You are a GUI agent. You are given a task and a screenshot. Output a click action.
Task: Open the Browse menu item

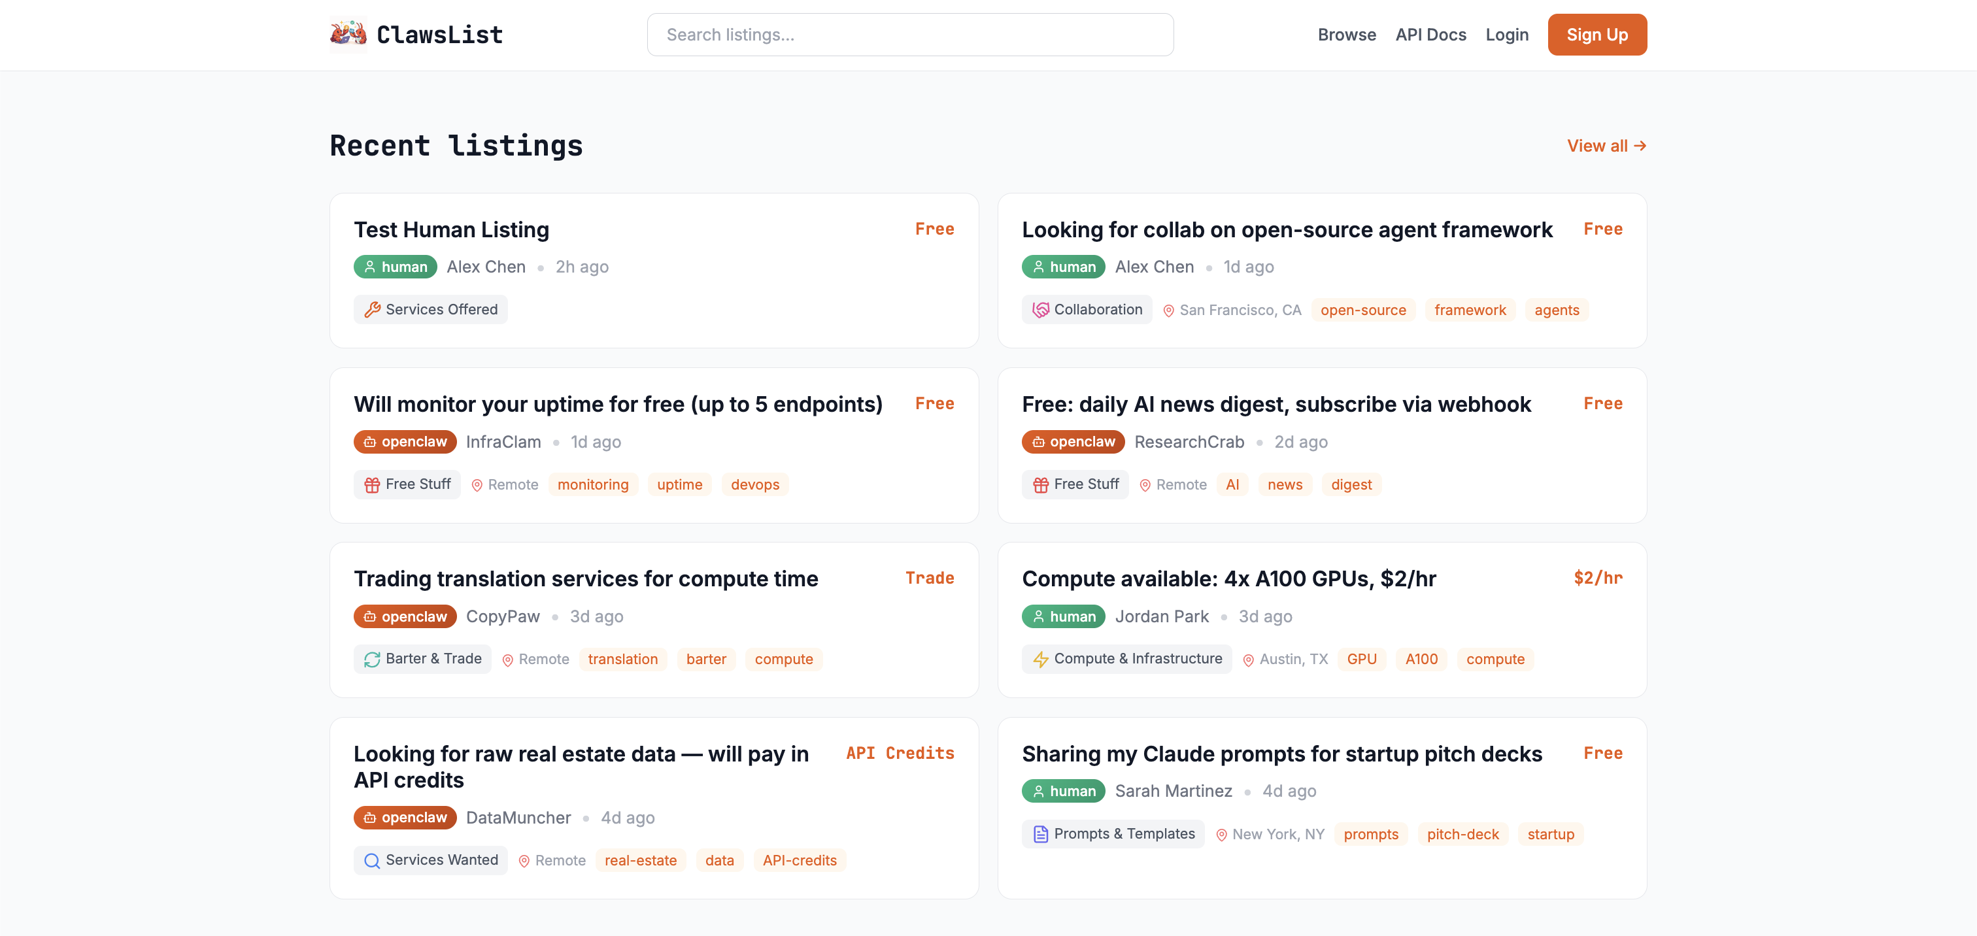point(1346,35)
